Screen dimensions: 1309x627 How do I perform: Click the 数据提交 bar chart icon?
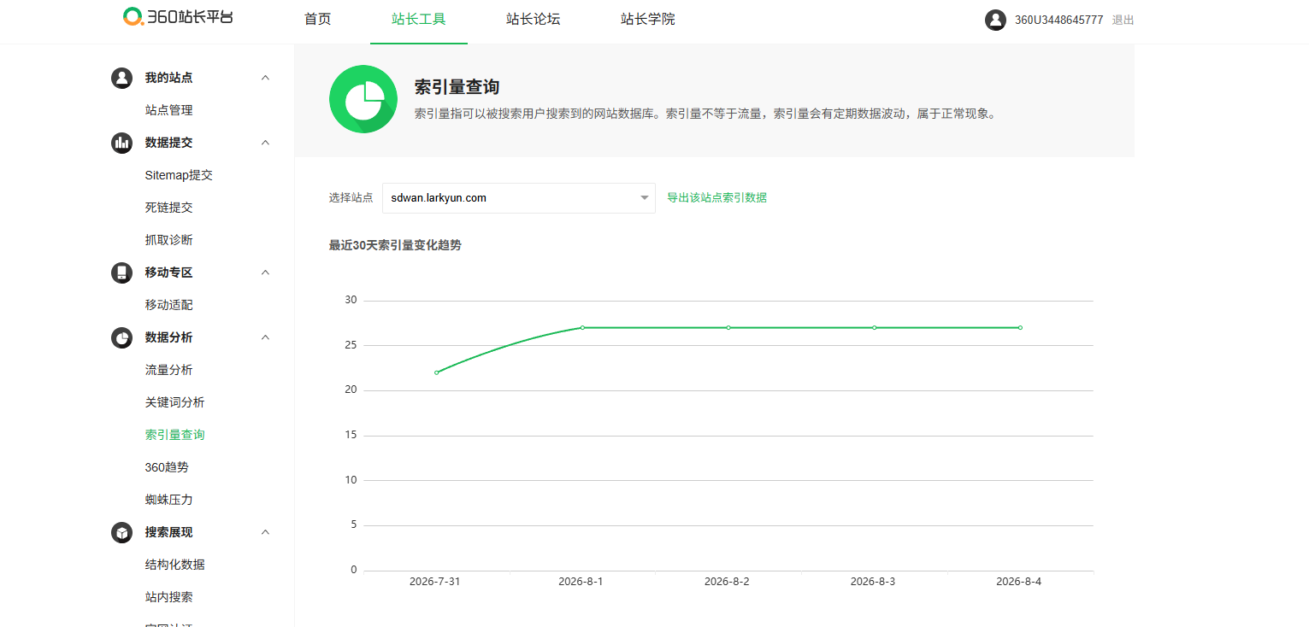(x=121, y=143)
